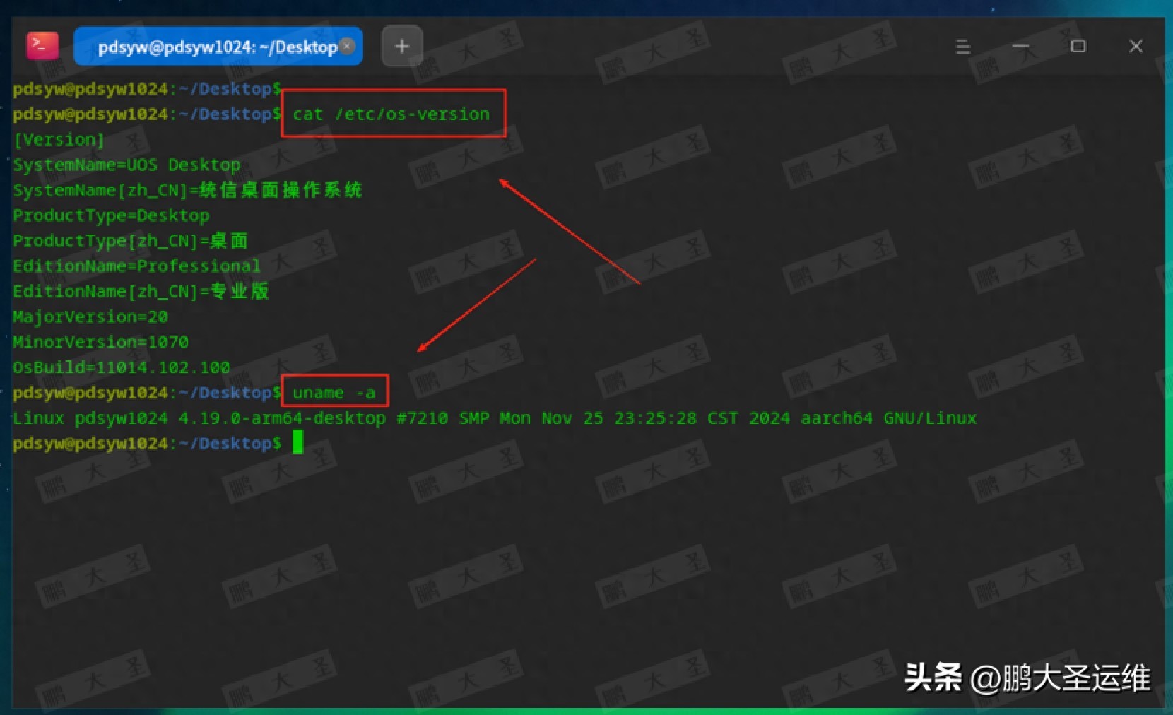Click the [Version] header line

pyautogui.click(x=58, y=139)
